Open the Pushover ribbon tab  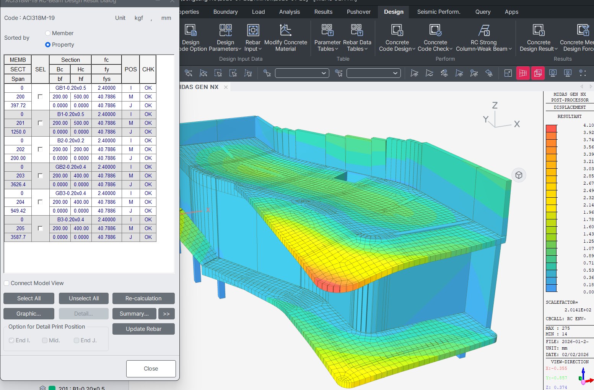tap(358, 12)
